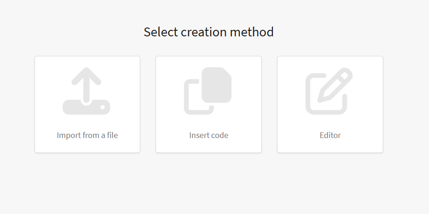The width and height of the screenshot is (429, 214).
Task: Click the square outline of the edit icon
Action: 326,94
